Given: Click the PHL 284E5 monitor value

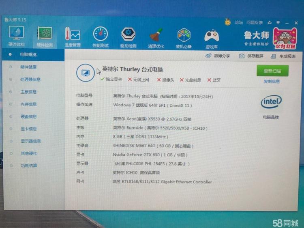Looking at the screenshot, I should [151, 164].
